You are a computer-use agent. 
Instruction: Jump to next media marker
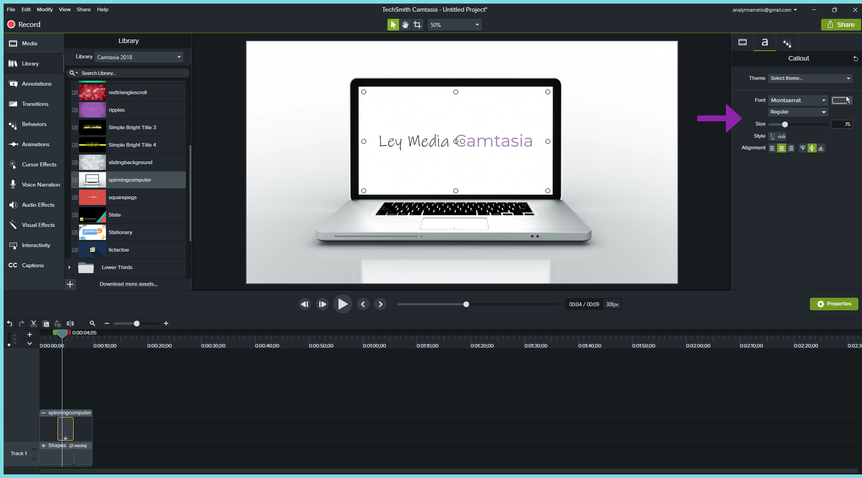click(x=380, y=304)
